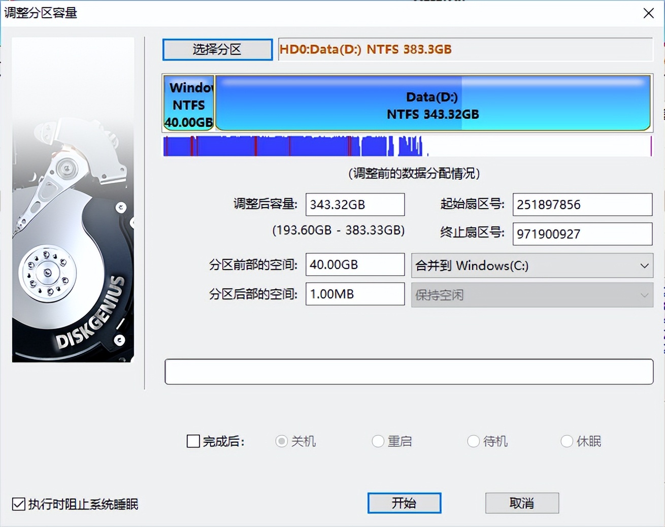Disable 执行时阻止系统睡眠 checkbox

point(19,504)
